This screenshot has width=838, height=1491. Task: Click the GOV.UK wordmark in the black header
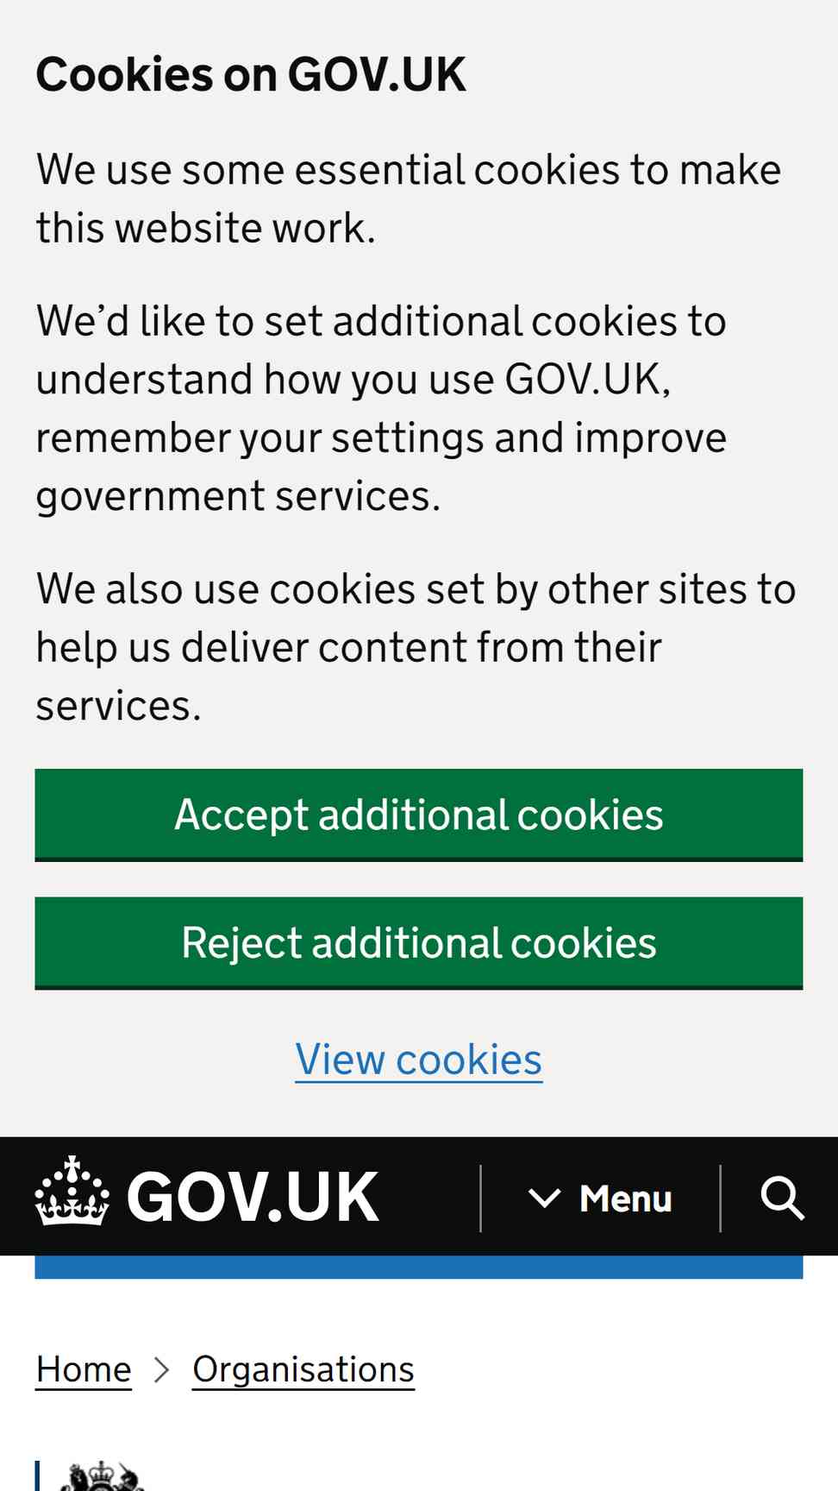tap(253, 1197)
